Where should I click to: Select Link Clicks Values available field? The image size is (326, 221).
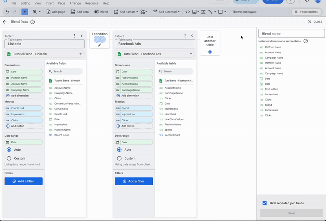(174, 119)
